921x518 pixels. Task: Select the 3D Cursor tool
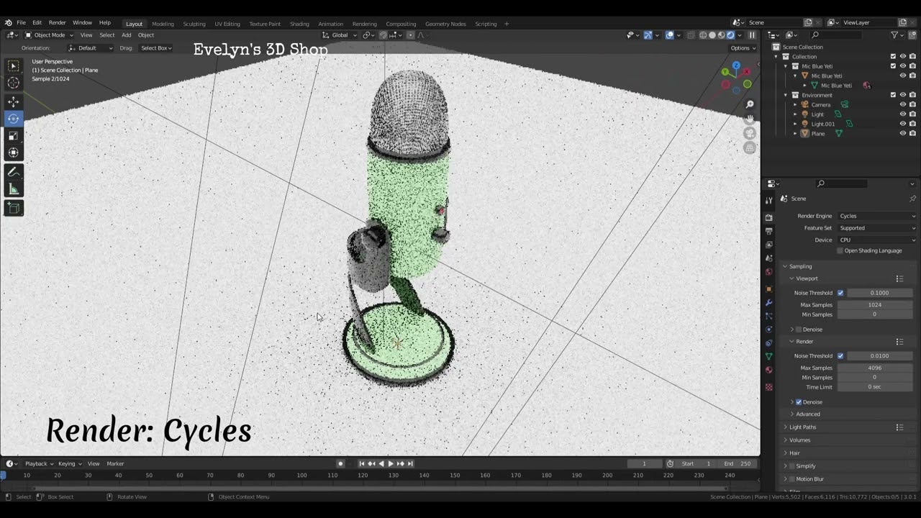tap(14, 83)
